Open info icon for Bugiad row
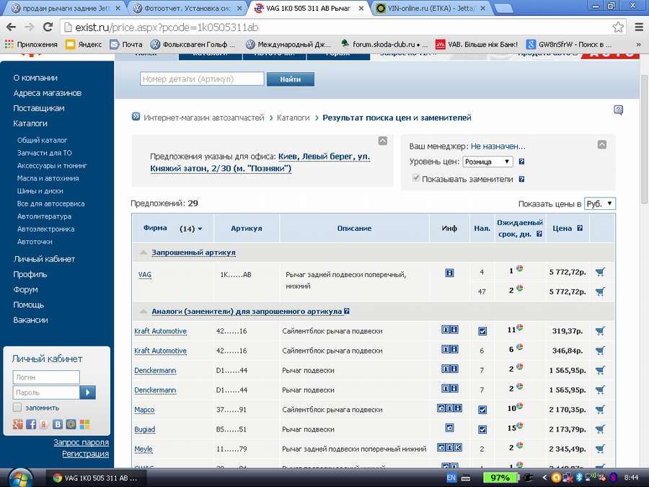The image size is (649, 487). (x=449, y=428)
